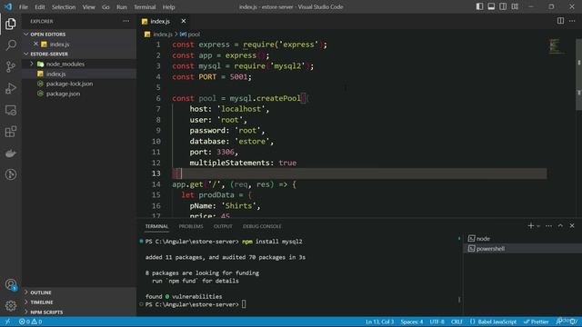Toggle secondary side bar layout icon

point(503,6)
